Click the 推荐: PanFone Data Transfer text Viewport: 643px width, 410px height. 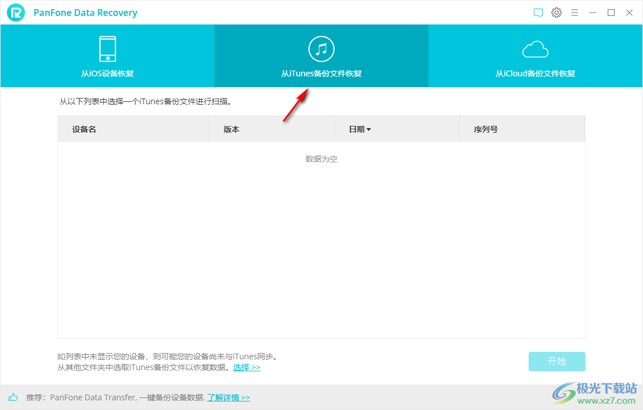click(x=116, y=397)
